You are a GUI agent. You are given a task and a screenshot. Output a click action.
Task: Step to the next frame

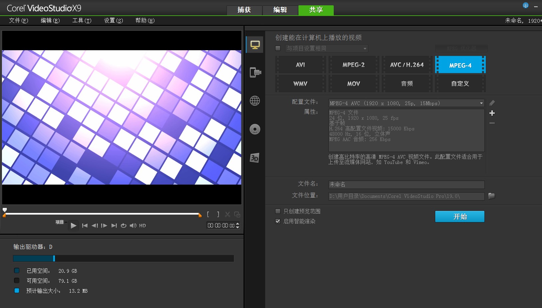pos(104,226)
